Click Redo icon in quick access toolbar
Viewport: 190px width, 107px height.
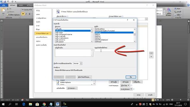coord(12,1)
